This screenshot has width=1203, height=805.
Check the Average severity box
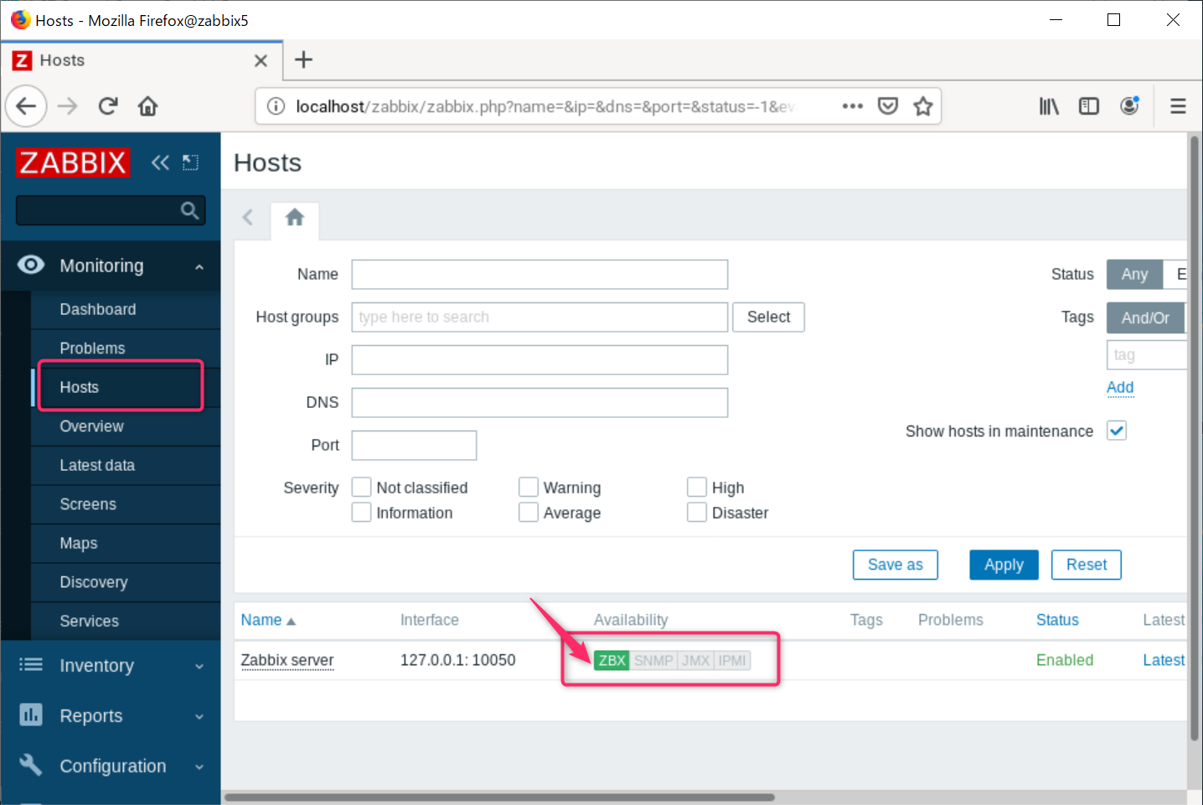tap(528, 512)
